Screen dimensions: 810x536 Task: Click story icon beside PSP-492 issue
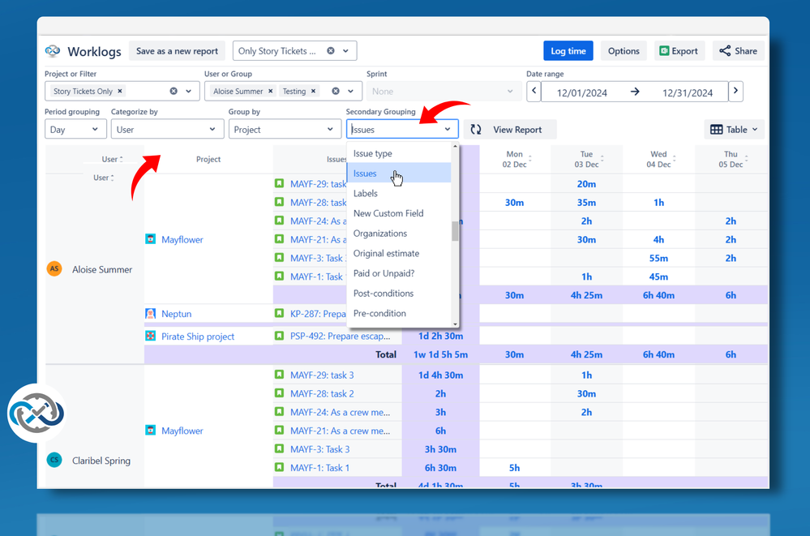[280, 336]
